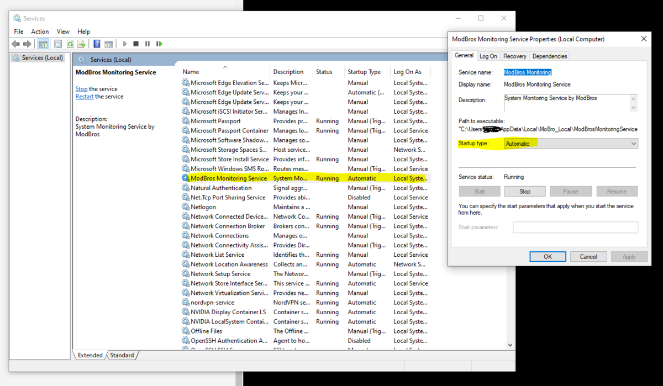
Task: Click the Back arrow in Services toolbar
Action: click(15, 44)
